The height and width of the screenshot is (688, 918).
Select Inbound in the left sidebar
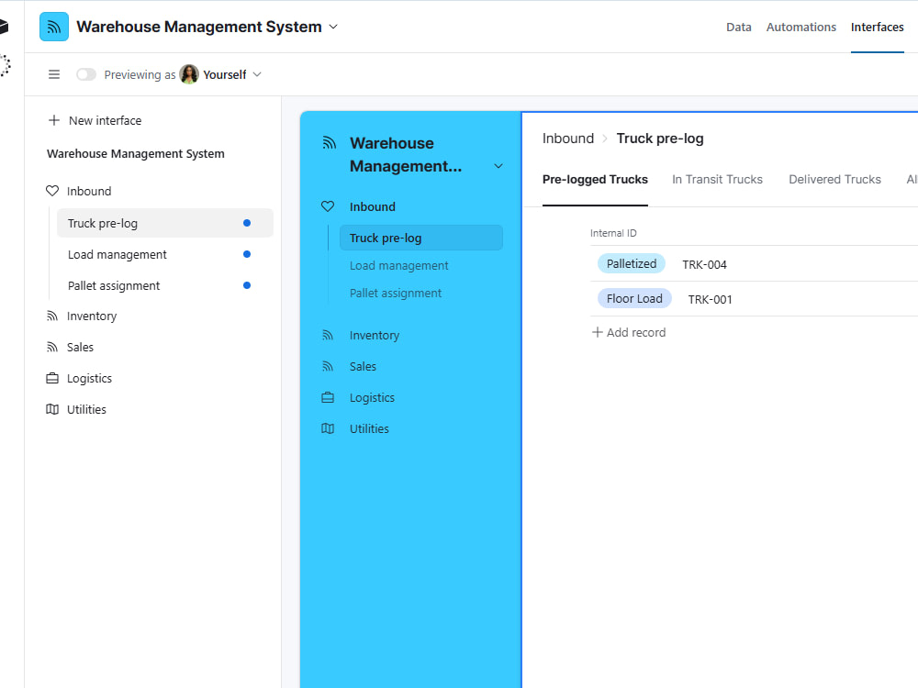coord(89,192)
